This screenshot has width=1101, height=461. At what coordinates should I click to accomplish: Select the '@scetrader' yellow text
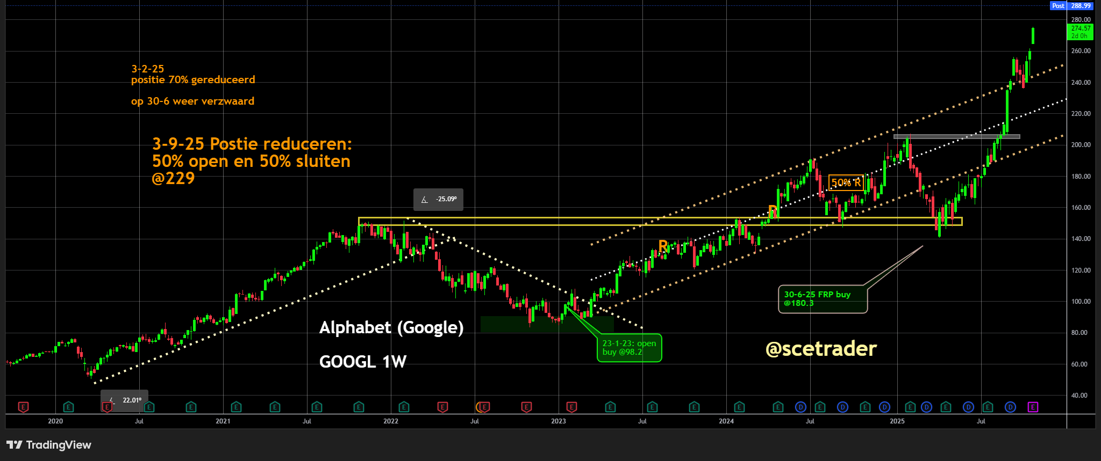821,349
